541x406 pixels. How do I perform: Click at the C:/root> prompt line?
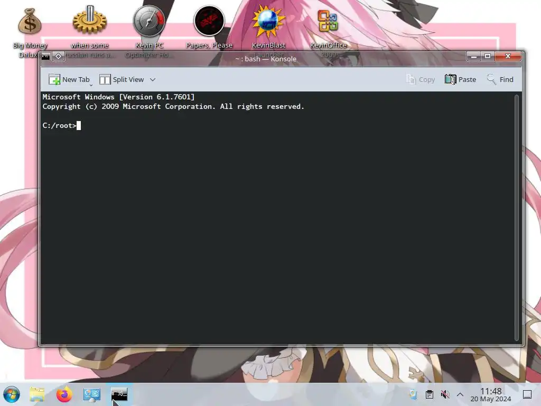(x=61, y=125)
